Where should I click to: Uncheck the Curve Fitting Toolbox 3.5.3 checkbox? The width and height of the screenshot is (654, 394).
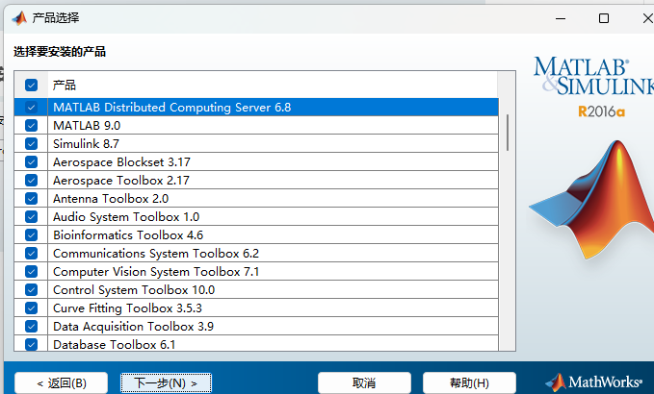31,308
